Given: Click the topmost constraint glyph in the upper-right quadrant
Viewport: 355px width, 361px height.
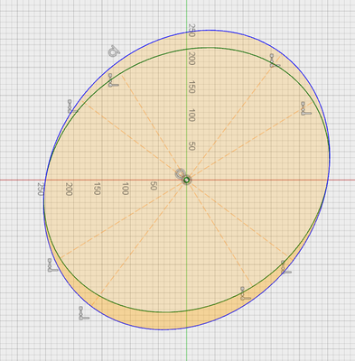Looking at the screenshot, I should [x=275, y=60].
